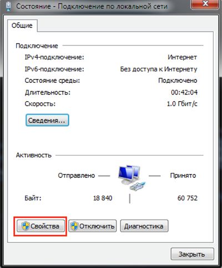222x268 pixels.
Task: Click the Длительность value 00:42:04
Action: pos(184,92)
